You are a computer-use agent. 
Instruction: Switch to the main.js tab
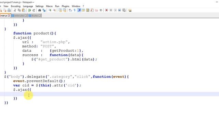point(4,16)
